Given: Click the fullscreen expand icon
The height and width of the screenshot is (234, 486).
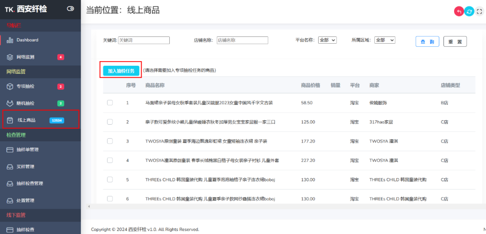Looking at the screenshot, I should 479,12.
